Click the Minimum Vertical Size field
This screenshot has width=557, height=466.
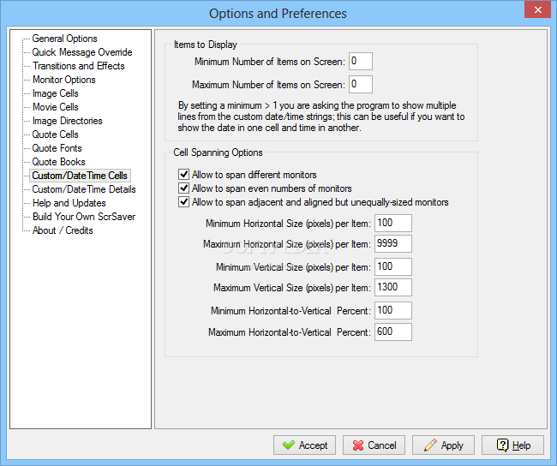point(393,266)
